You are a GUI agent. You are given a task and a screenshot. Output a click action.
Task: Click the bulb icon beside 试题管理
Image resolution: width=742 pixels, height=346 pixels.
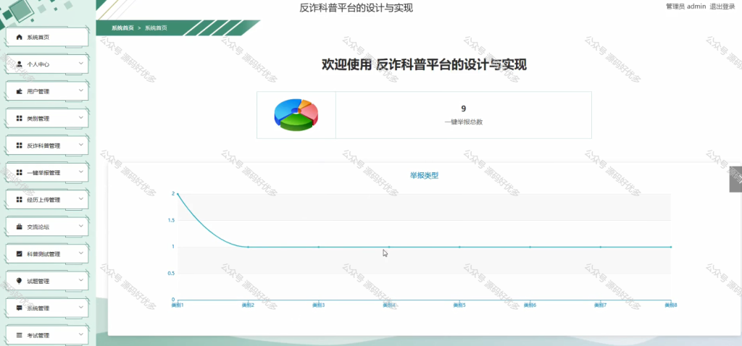20,281
